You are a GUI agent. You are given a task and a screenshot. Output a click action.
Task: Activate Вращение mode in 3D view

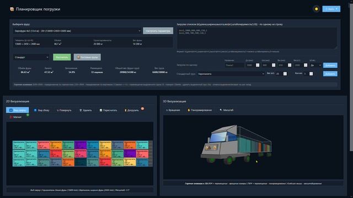pyautogui.click(x=173, y=110)
